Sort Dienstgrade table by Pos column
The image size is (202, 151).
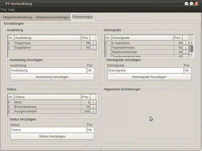(178, 38)
